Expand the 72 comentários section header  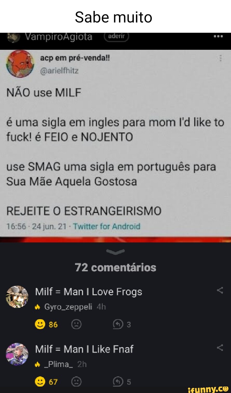pyautogui.click(x=116, y=267)
